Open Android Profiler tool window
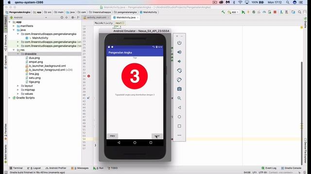The image size is (311, 174). point(56,168)
